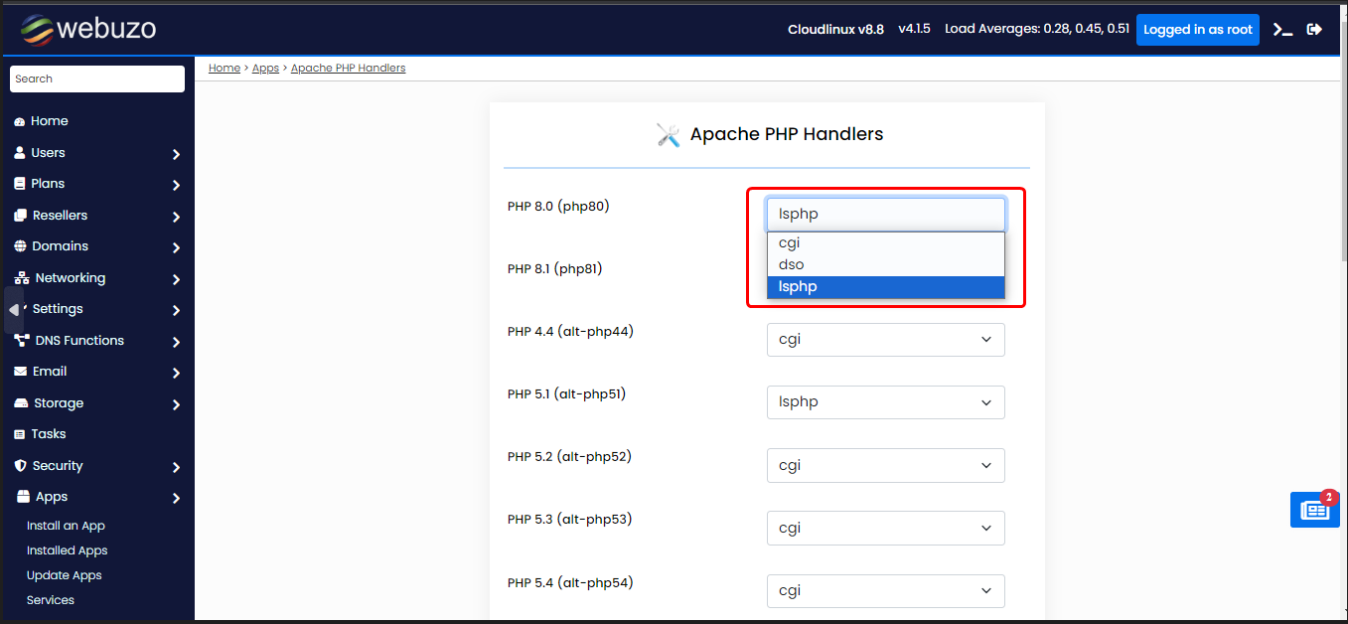Click the Apps breadcrumb link
This screenshot has width=1348, height=624.
[265, 68]
